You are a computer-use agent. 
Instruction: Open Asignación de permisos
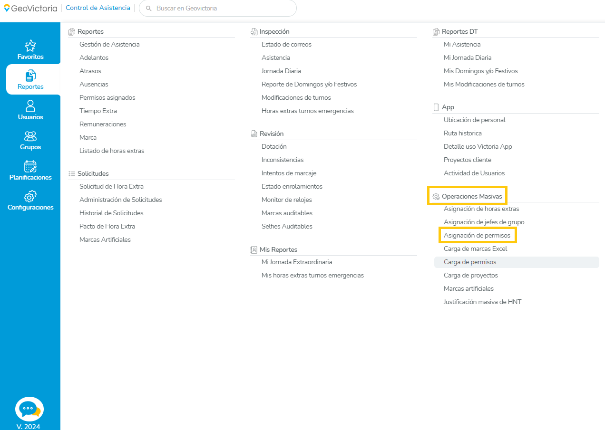477,235
